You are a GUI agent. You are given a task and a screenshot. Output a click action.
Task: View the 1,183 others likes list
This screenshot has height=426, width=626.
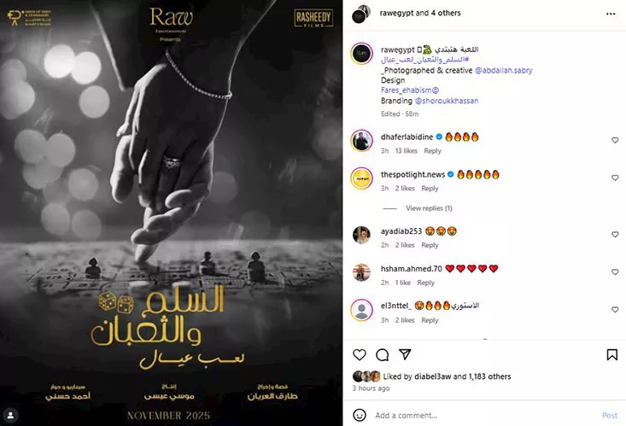(x=489, y=376)
